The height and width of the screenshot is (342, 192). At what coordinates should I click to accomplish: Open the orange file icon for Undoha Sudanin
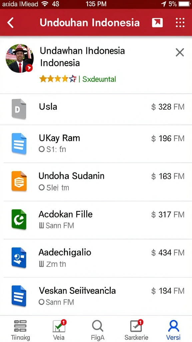19,181
